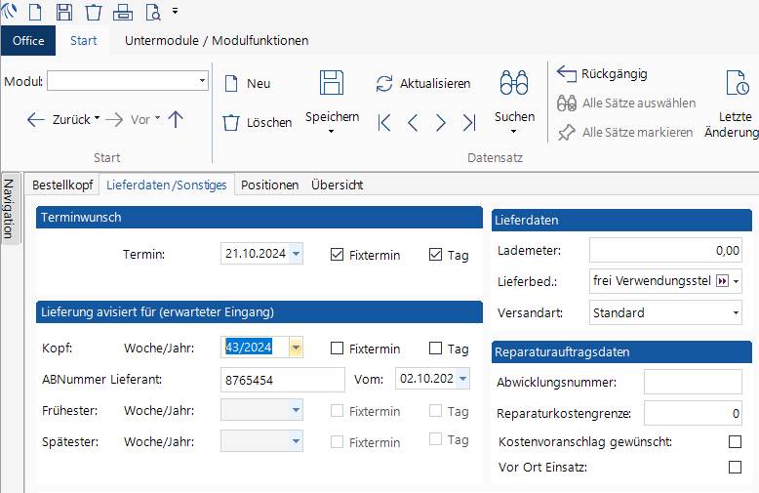Refresh data with the Aktualisieren icon
Screen dimensions: 759x493
point(384,84)
